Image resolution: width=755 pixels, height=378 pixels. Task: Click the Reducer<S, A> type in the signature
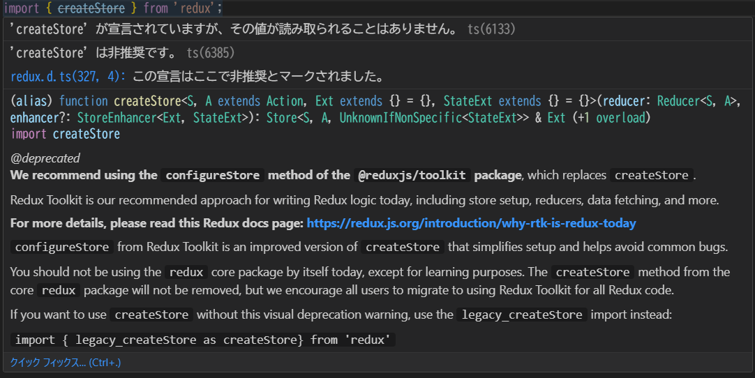[x=697, y=101]
